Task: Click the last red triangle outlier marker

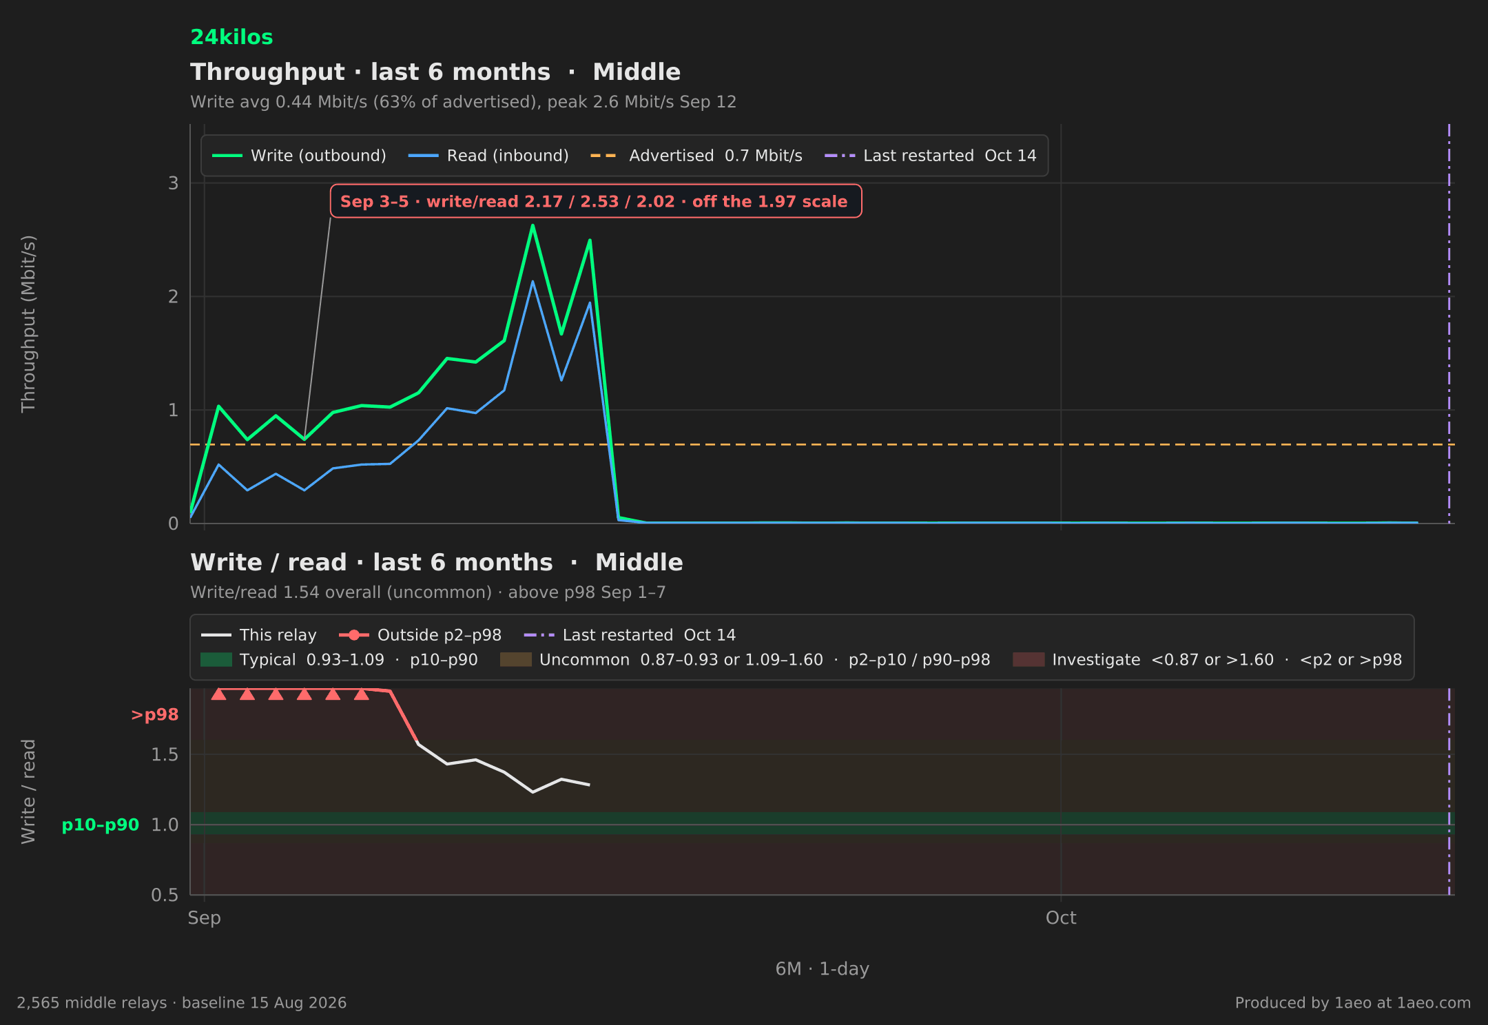Action: tap(361, 694)
